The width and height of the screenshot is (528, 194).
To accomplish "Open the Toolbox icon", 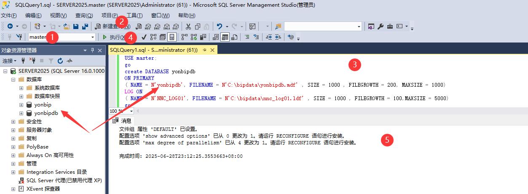I will (x=390, y=26).
